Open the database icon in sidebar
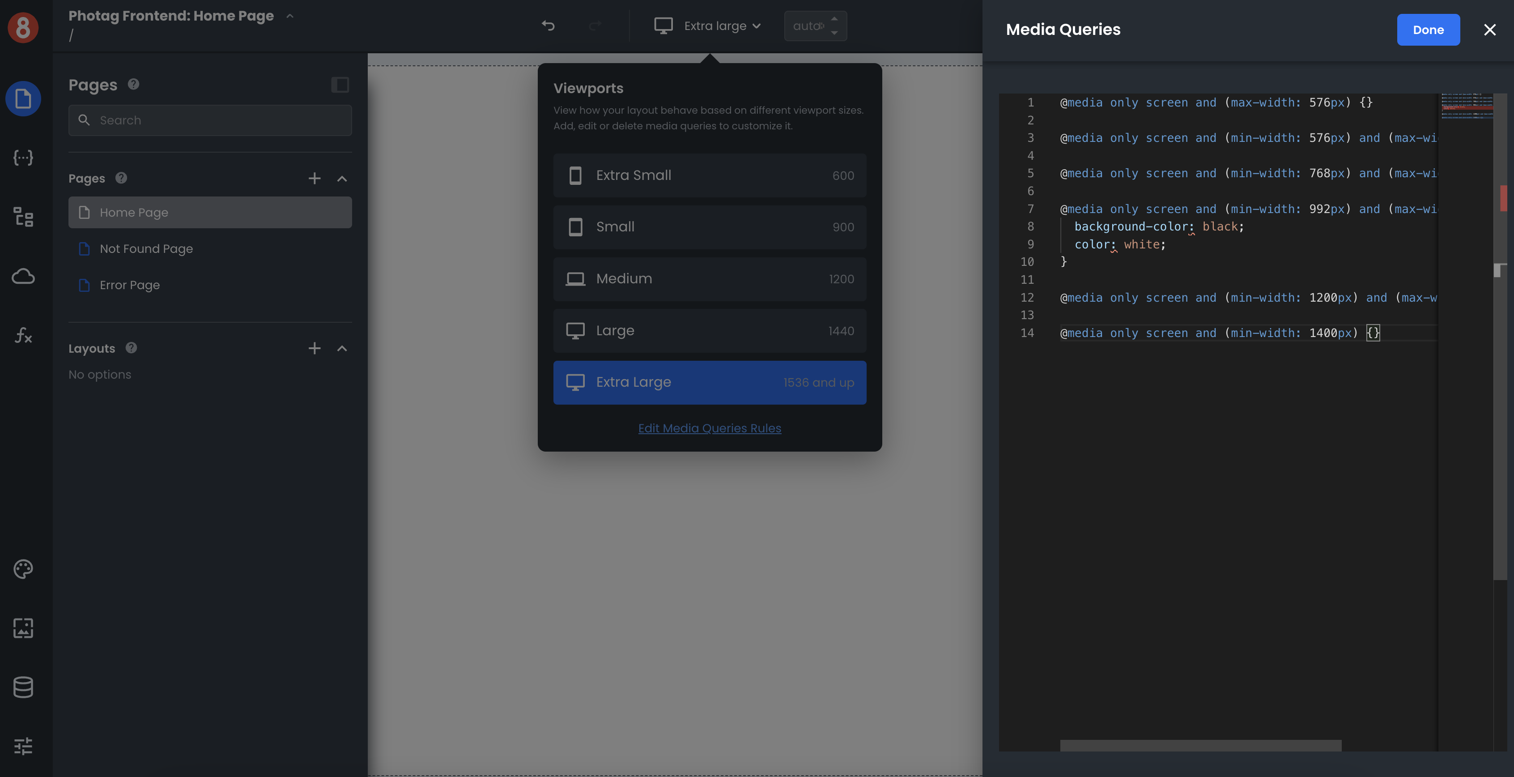Image resolution: width=1514 pixels, height=777 pixels. (x=23, y=687)
